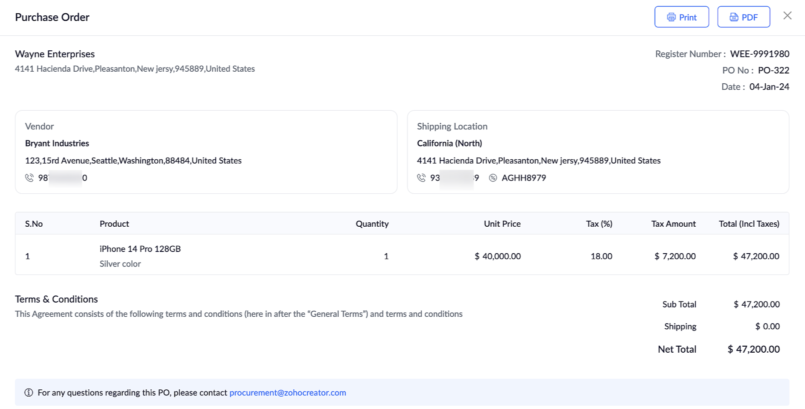
Task: Click the Bryant Industries vendor name
Action: 57,143
